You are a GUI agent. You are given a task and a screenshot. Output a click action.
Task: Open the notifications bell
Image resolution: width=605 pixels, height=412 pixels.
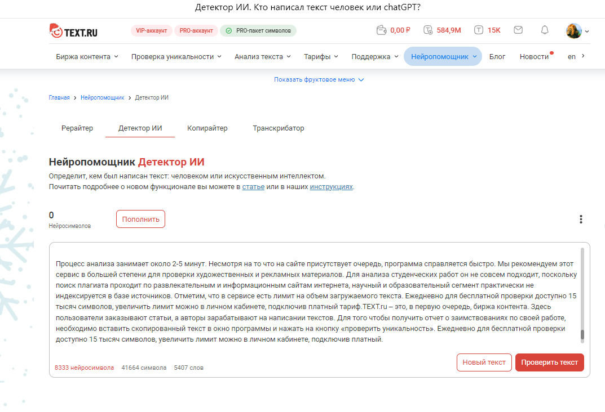pos(545,30)
